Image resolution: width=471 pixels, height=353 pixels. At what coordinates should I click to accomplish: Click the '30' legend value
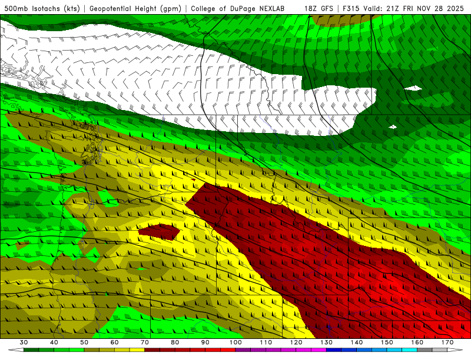coord(24,342)
